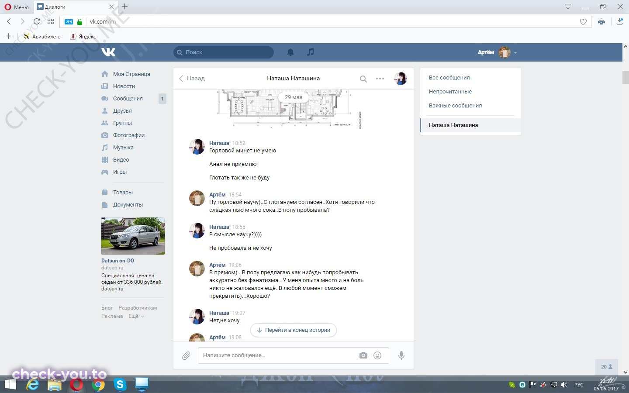The height and width of the screenshot is (393, 629).
Task: Search within the conversation magnifier icon
Action: [363, 79]
